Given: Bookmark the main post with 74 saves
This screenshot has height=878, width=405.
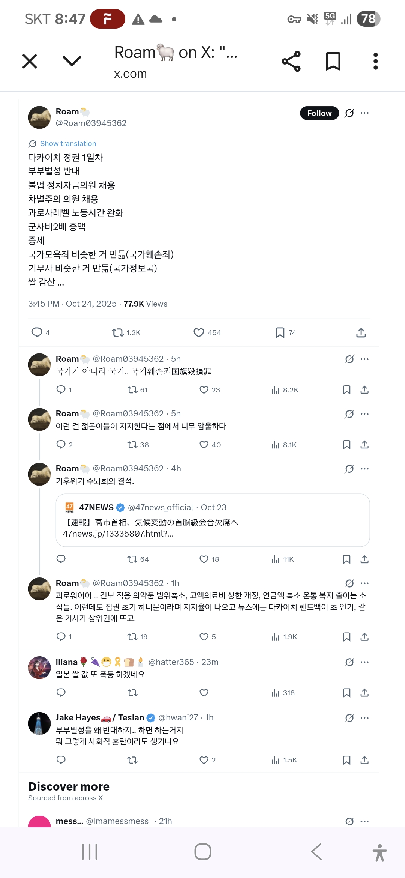Looking at the screenshot, I should [280, 333].
